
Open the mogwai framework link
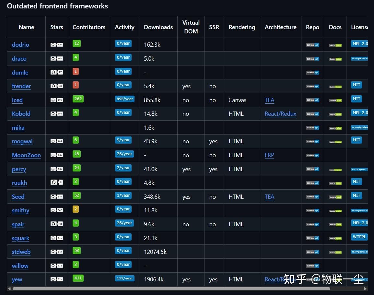pyautogui.click(x=22, y=141)
